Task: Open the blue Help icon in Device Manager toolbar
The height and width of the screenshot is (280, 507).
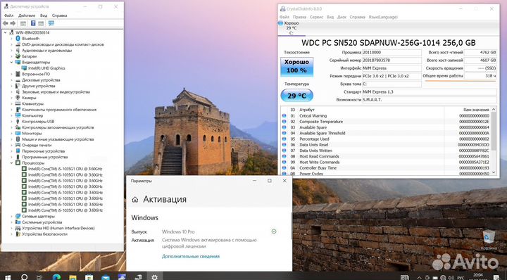Action: pyautogui.click(x=33, y=23)
